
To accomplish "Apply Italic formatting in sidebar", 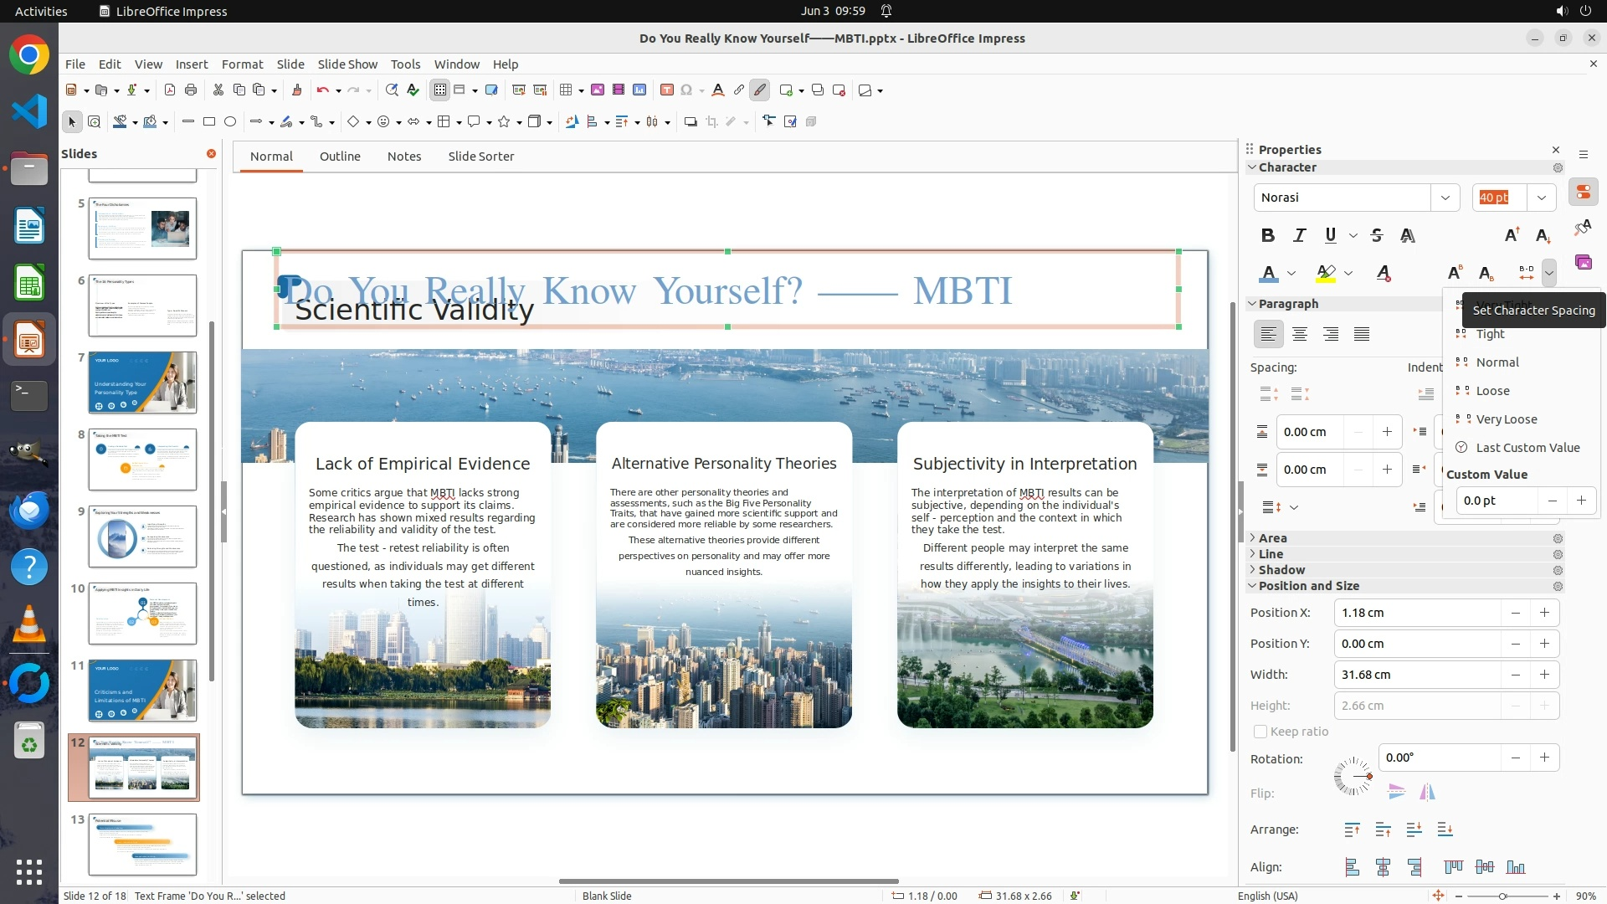I will [x=1299, y=236].
